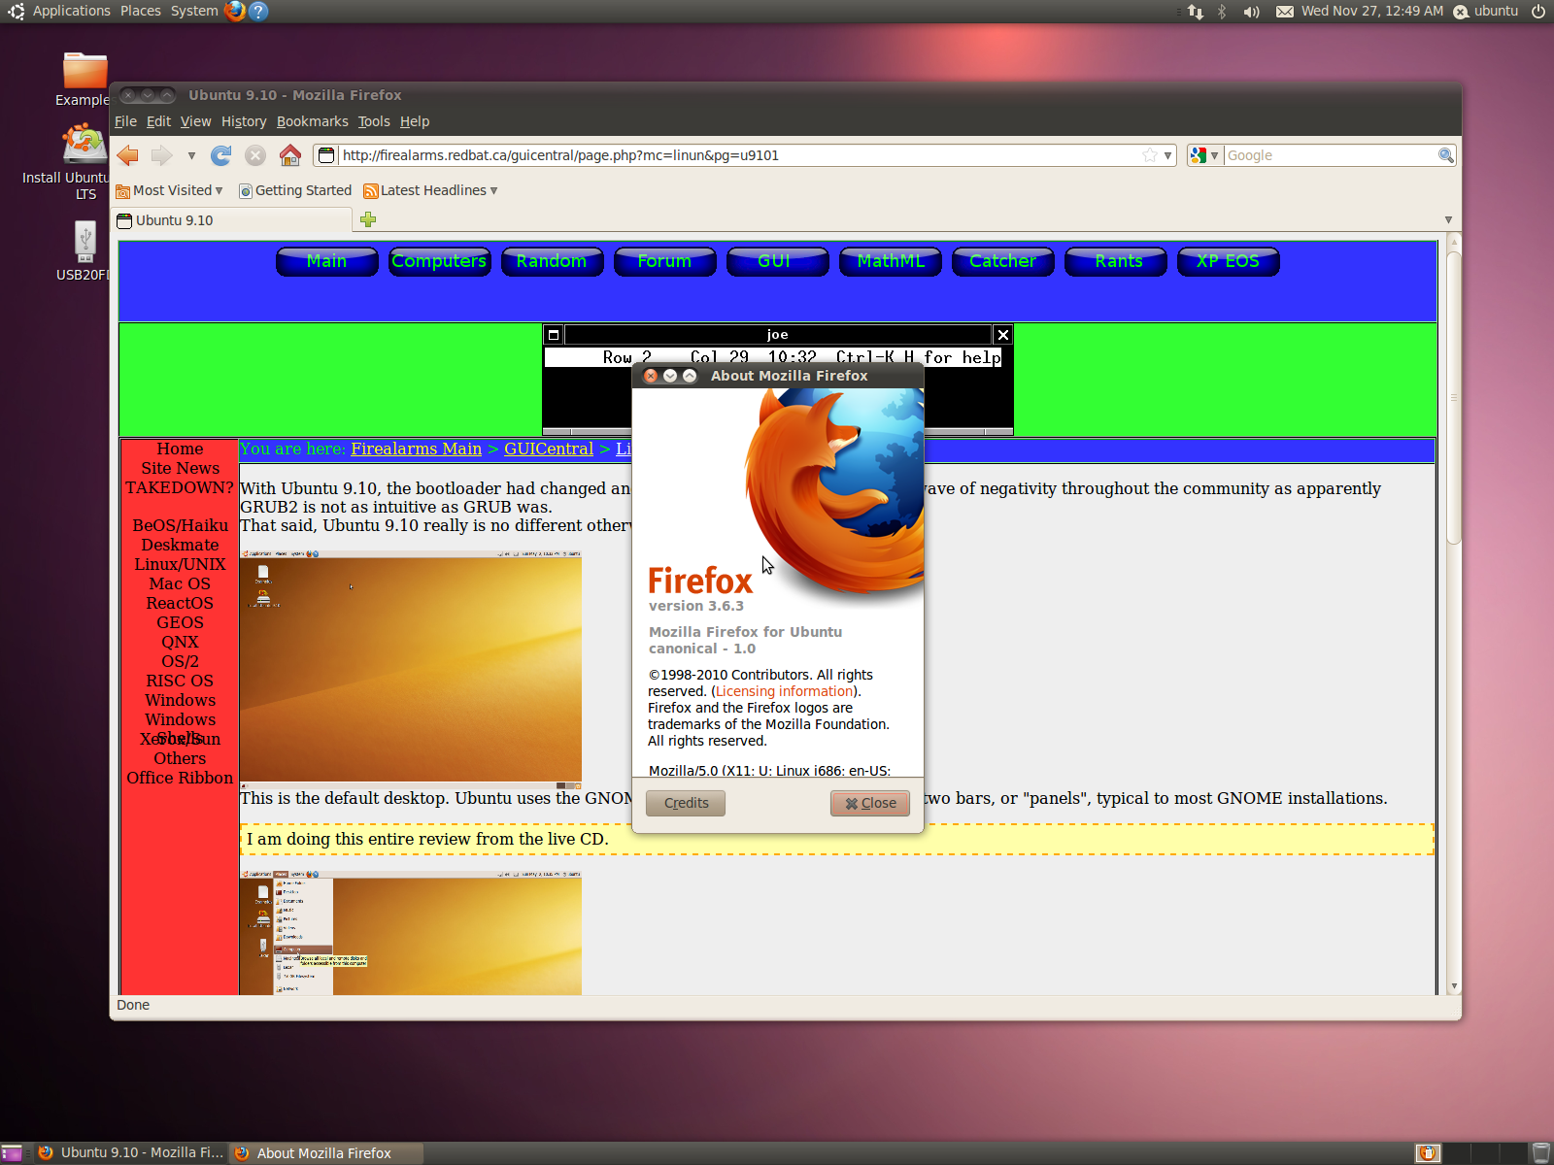Open recent pages history dropdown arrow
Viewport: 1554px width, 1165px height.
[191, 155]
